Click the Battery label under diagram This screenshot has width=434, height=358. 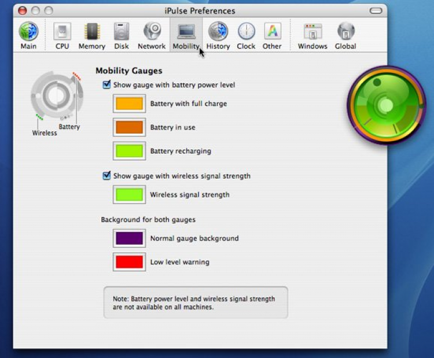click(69, 127)
